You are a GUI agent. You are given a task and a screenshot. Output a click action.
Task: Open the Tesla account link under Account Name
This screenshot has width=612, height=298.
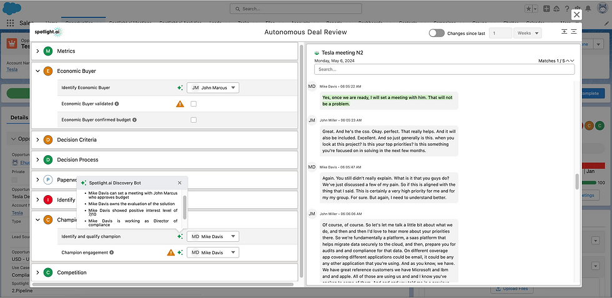(12, 69)
